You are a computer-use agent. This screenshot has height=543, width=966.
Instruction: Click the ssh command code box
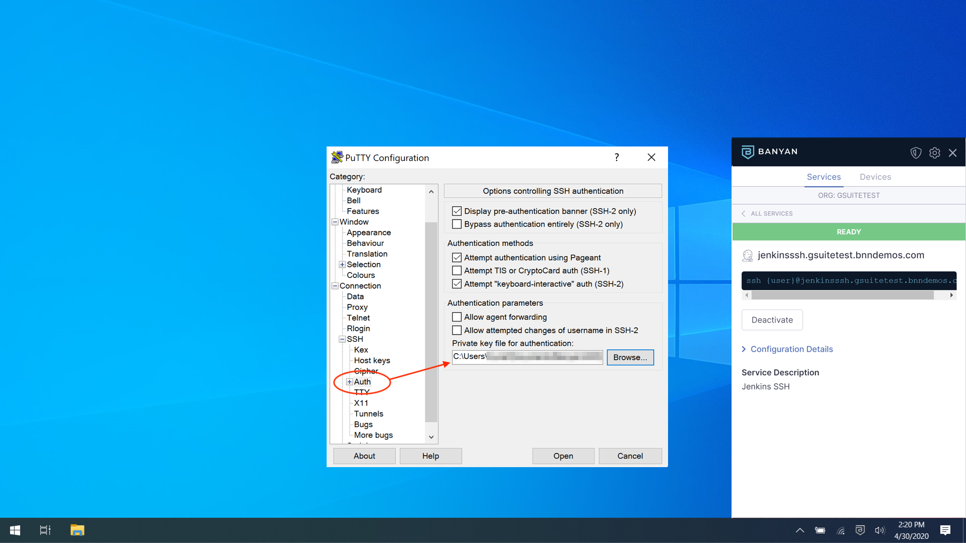(x=849, y=281)
